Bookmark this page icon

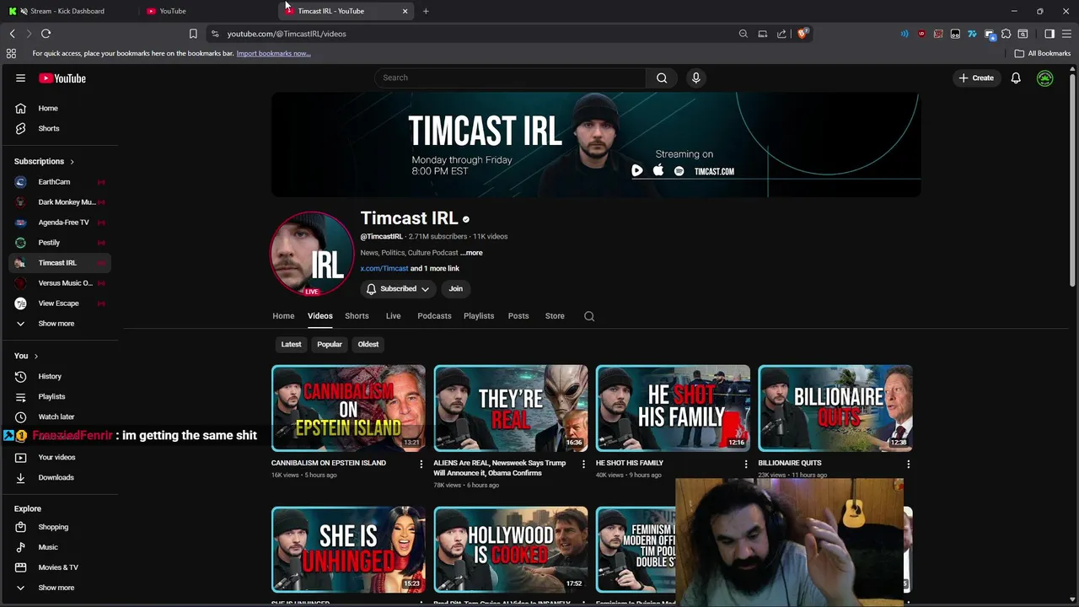[x=193, y=34]
